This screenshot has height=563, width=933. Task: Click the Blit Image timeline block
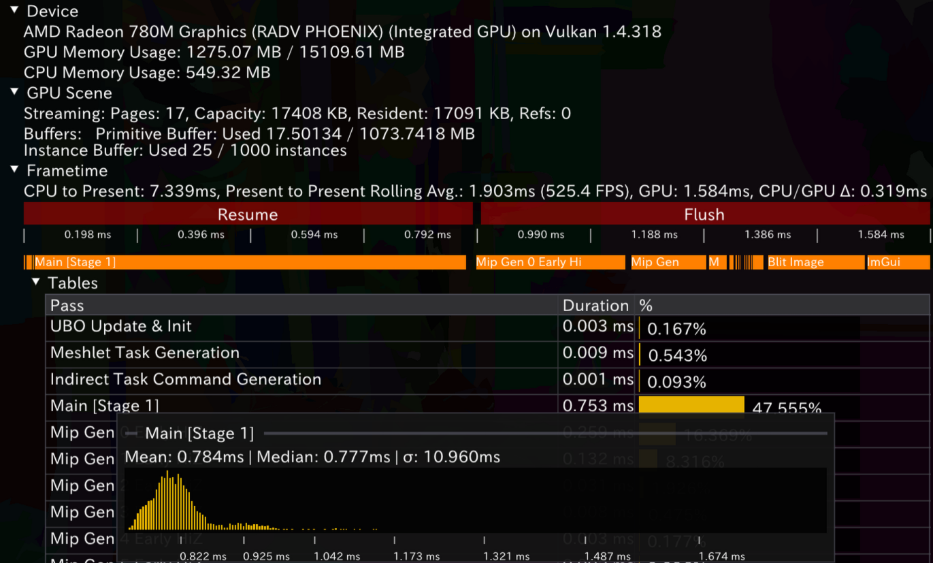[815, 262]
